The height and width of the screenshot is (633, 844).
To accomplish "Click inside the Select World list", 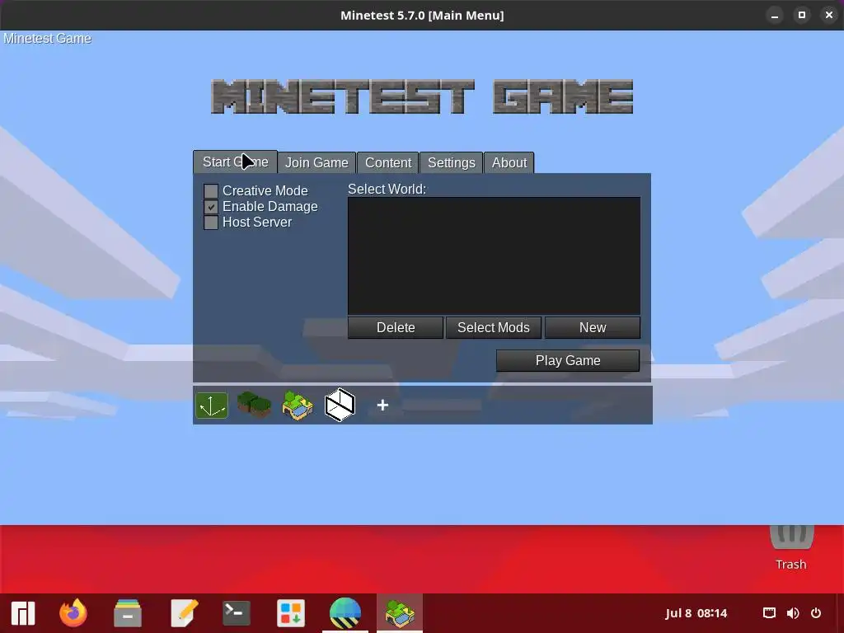I will pyautogui.click(x=495, y=256).
